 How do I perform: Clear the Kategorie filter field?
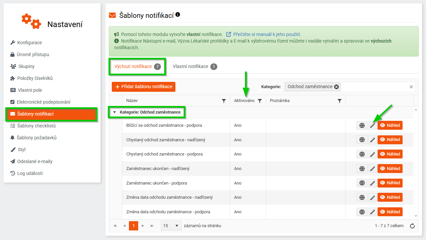click(x=411, y=87)
